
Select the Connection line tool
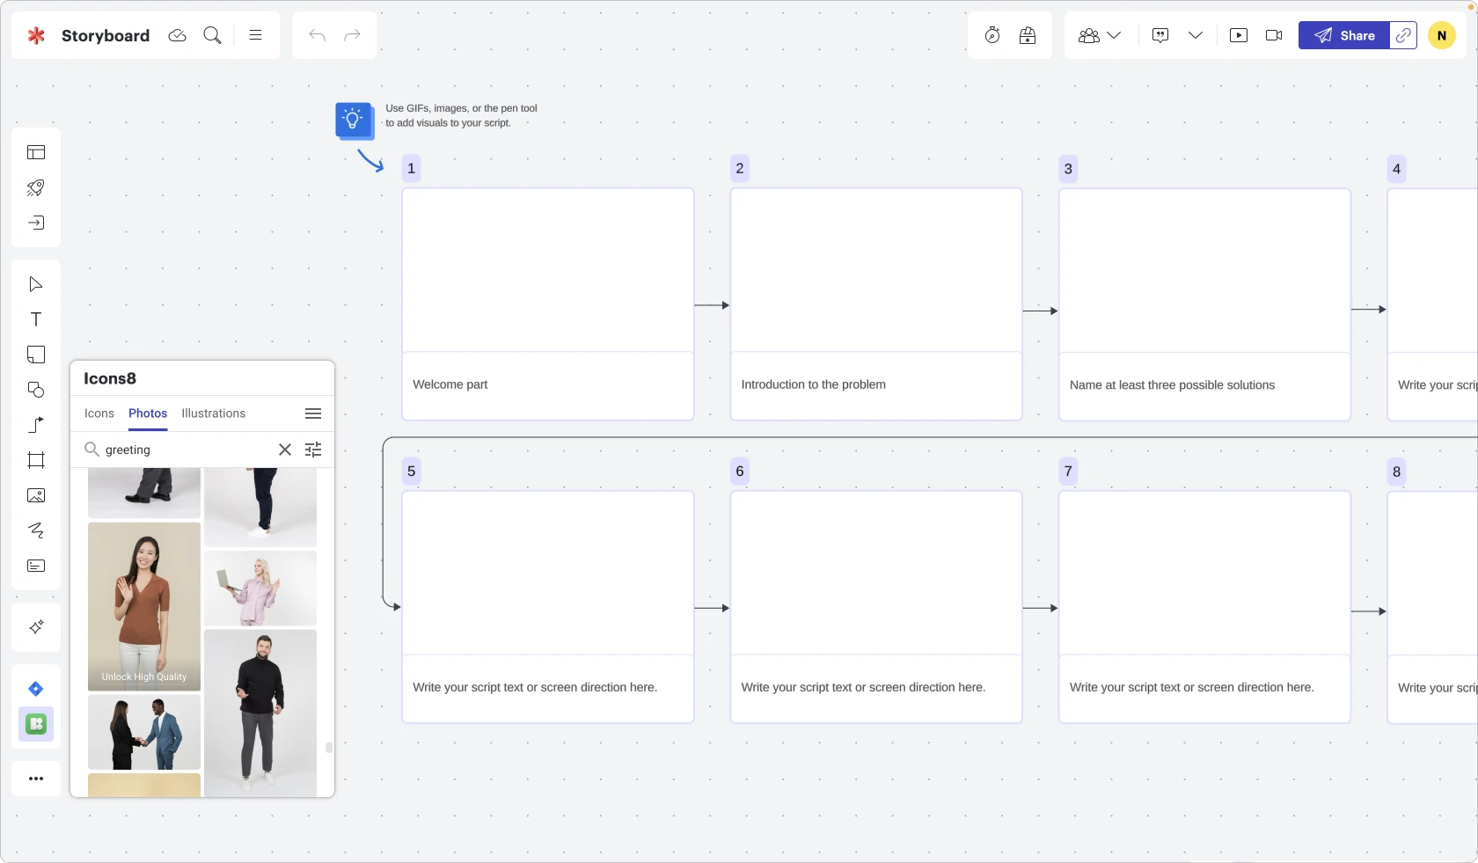[x=36, y=425]
